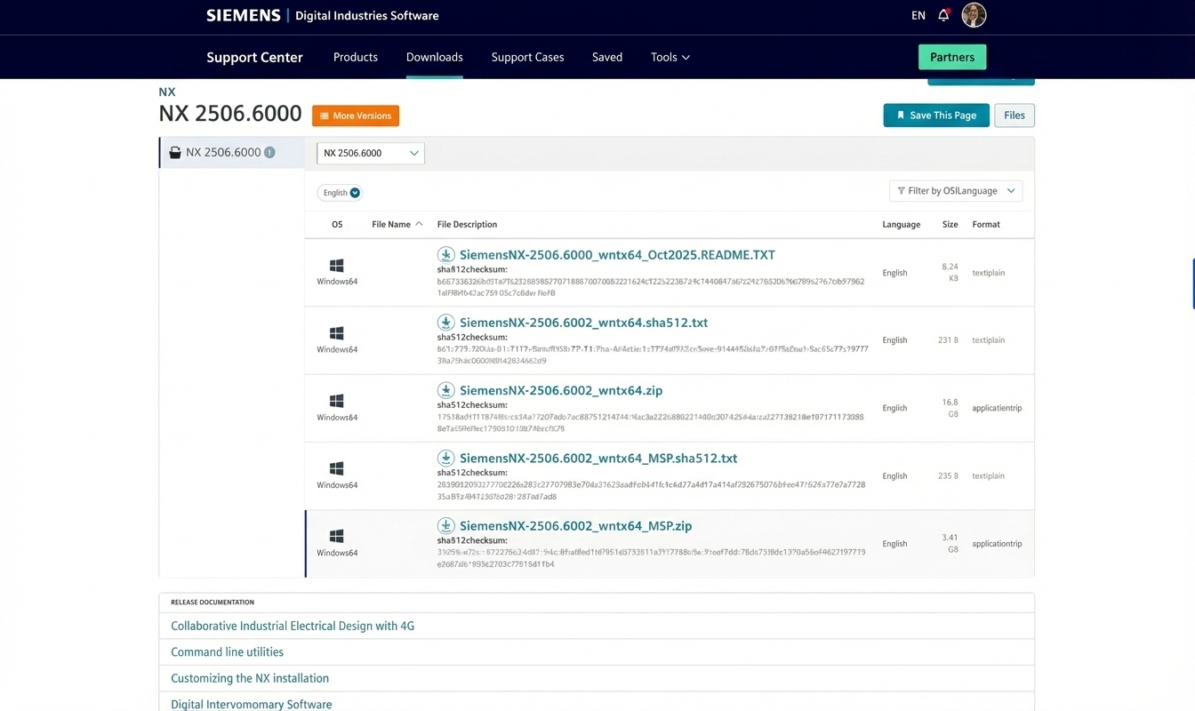This screenshot has width=1195, height=711.
Task: Download SiemensNX-2506.6002_wntx64.zip
Action: click(x=561, y=390)
